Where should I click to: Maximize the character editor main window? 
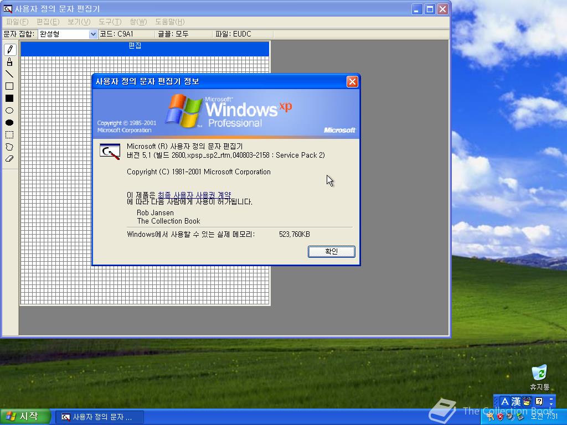coord(430,9)
